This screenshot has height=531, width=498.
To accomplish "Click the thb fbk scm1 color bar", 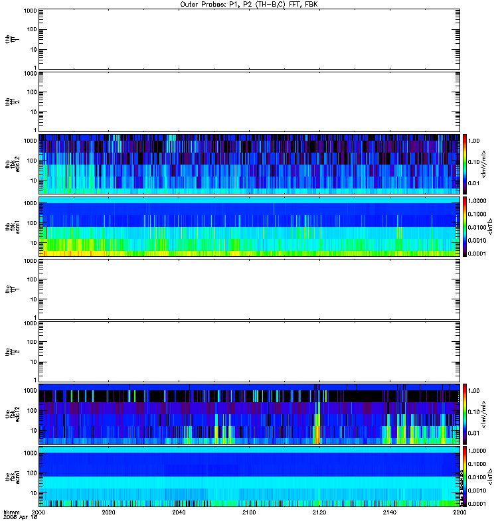I will pos(465,226).
